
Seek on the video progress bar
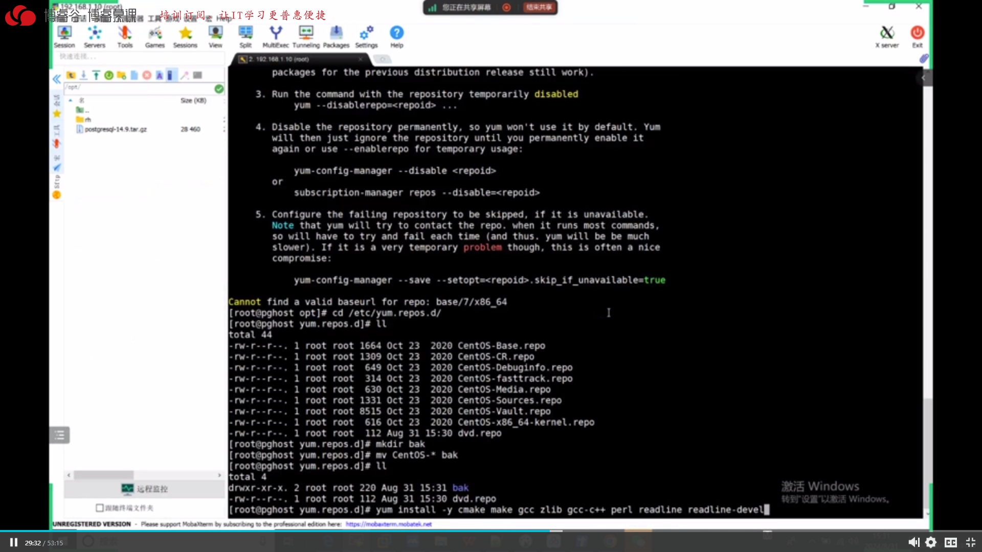click(x=491, y=531)
